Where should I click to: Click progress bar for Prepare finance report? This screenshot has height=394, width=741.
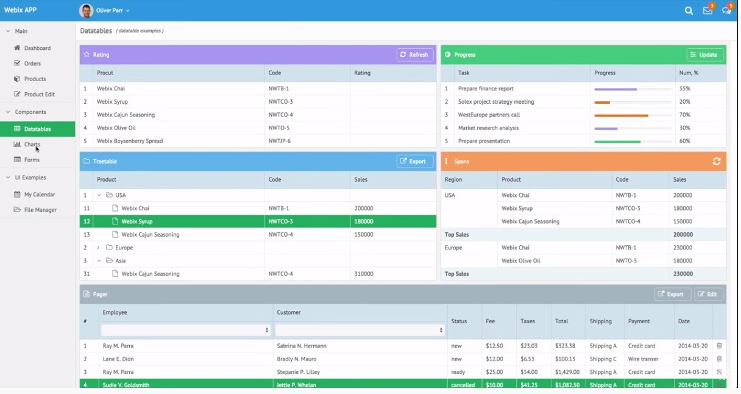pos(633,89)
